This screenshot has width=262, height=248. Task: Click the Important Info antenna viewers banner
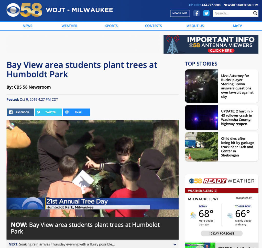(211, 44)
